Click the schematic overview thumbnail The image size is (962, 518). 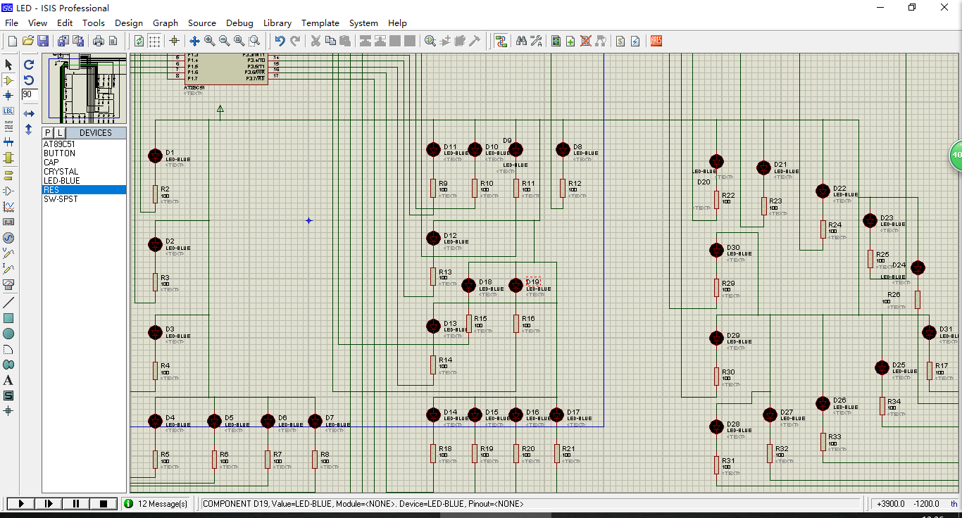[x=85, y=88]
